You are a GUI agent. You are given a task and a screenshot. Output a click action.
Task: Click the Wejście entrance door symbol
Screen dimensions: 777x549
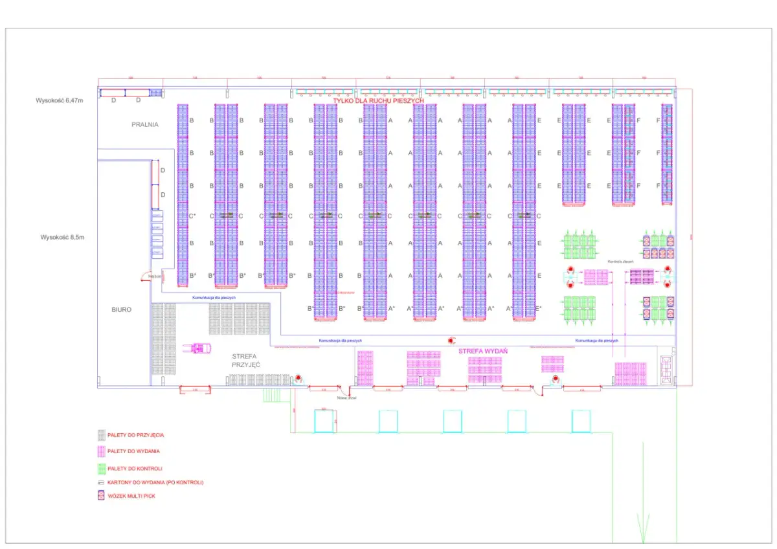click(145, 278)
